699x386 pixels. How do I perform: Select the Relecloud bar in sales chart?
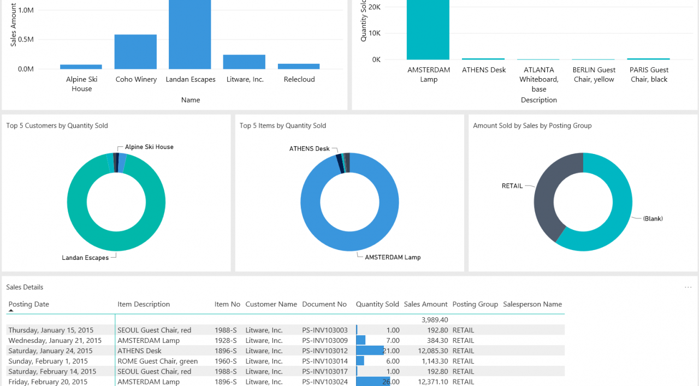tap(299, 66)
